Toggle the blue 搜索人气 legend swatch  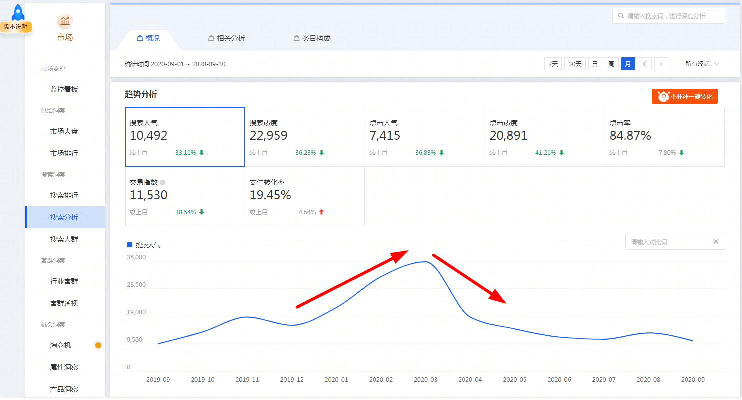(130, 245)
